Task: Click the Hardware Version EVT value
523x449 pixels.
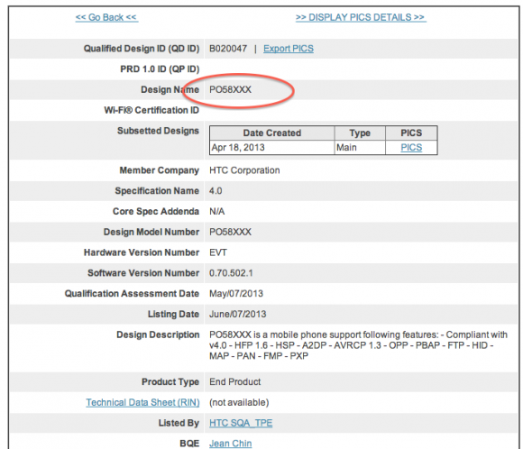Action: [218, 252]
